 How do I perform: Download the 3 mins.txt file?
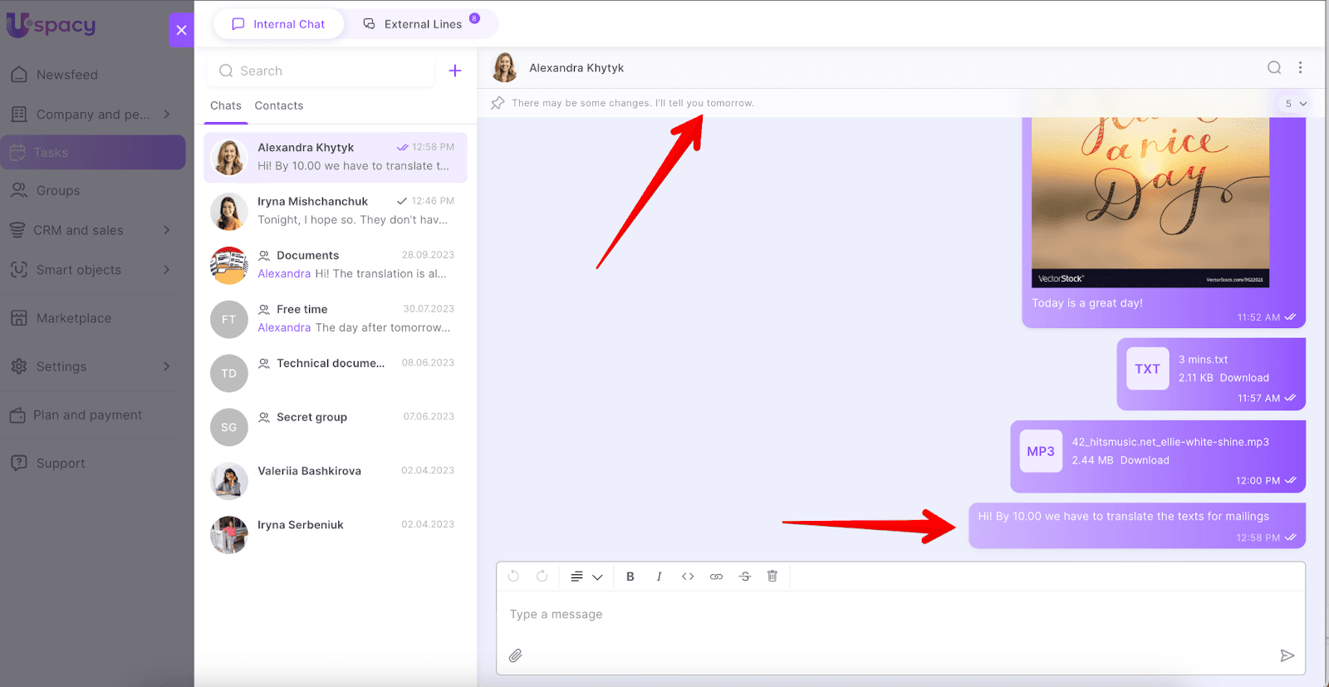pos(1243,378)
